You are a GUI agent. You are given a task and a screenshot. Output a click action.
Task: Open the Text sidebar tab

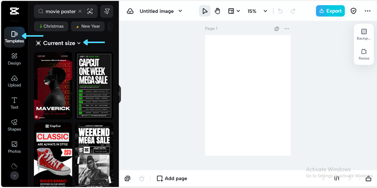click(14, 103)
